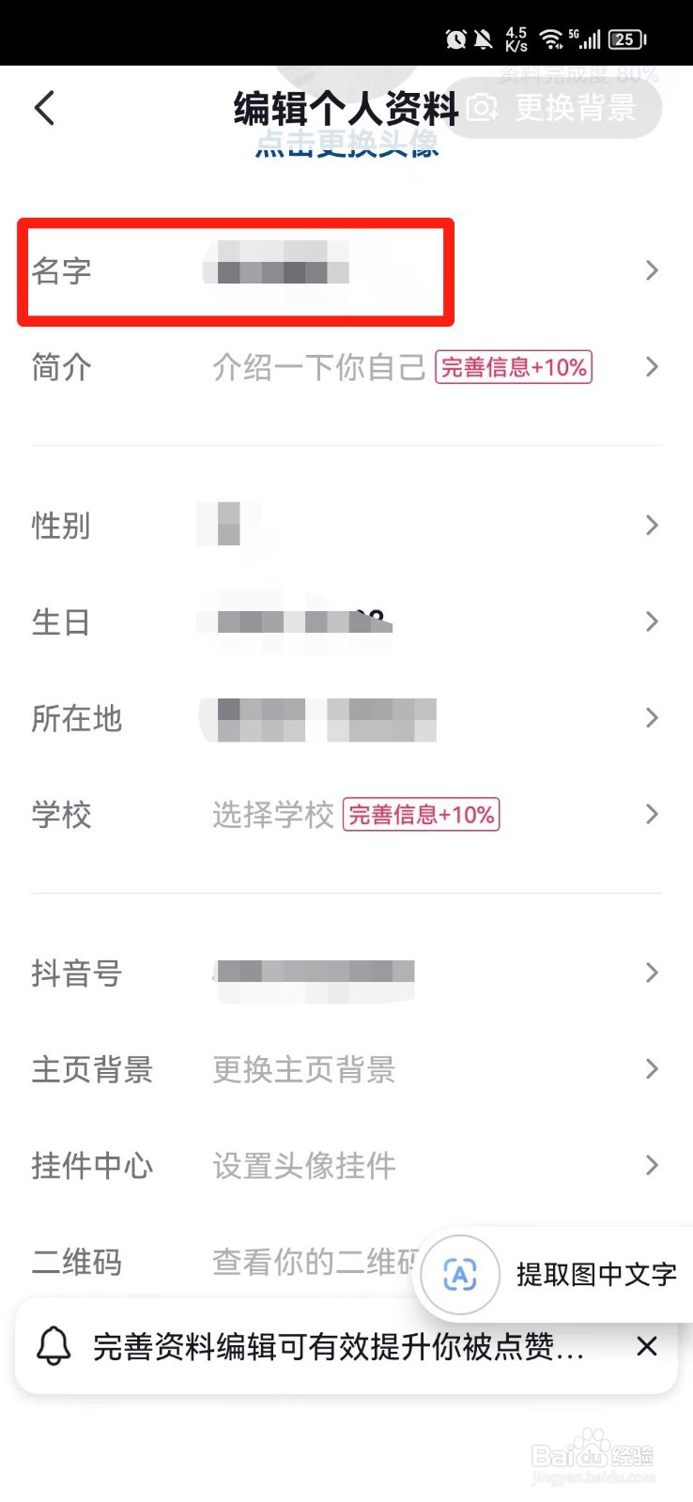Tap the alarm clock status icon
The image size is (693, 1502).
[x=455, y=38]
